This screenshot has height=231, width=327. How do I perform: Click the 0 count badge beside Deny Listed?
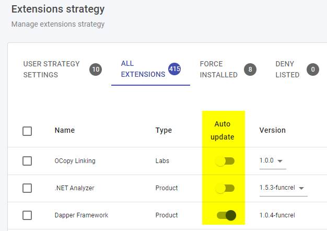pos(313,70)
